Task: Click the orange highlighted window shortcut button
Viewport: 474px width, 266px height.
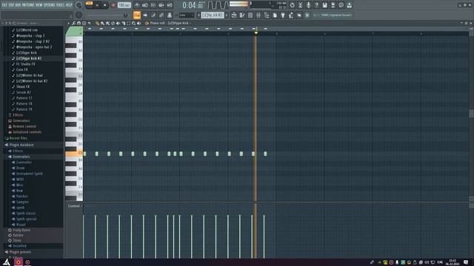Action: click(137, 15)
